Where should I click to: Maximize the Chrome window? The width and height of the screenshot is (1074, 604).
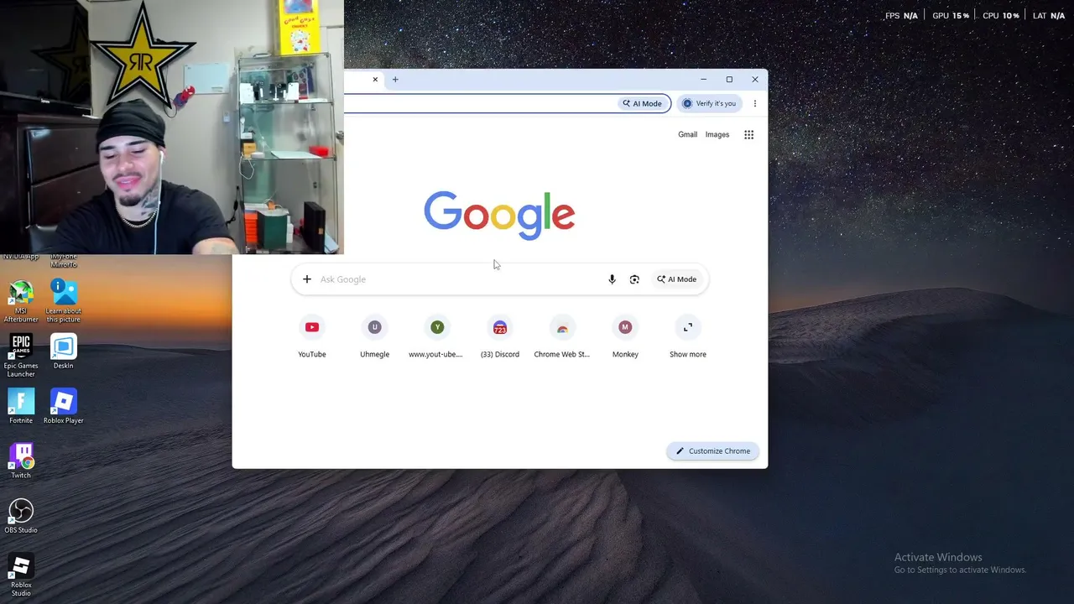coord(729,80)
